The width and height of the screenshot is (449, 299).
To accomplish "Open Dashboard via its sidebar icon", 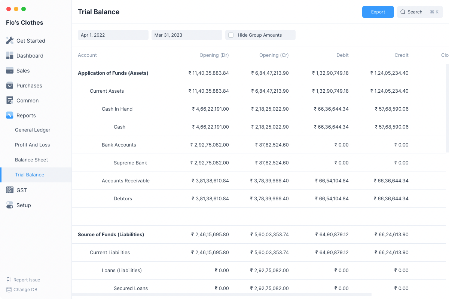I will tap(10, 56).
